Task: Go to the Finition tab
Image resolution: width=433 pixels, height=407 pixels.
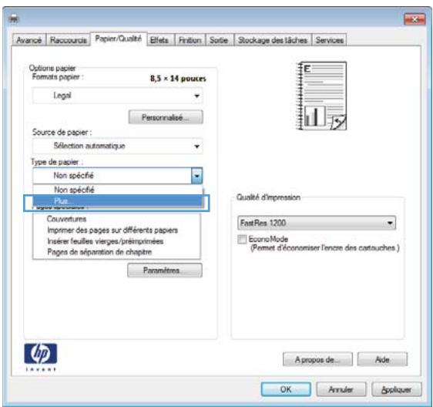Action: pyautogui.click(x=190, y=40)
